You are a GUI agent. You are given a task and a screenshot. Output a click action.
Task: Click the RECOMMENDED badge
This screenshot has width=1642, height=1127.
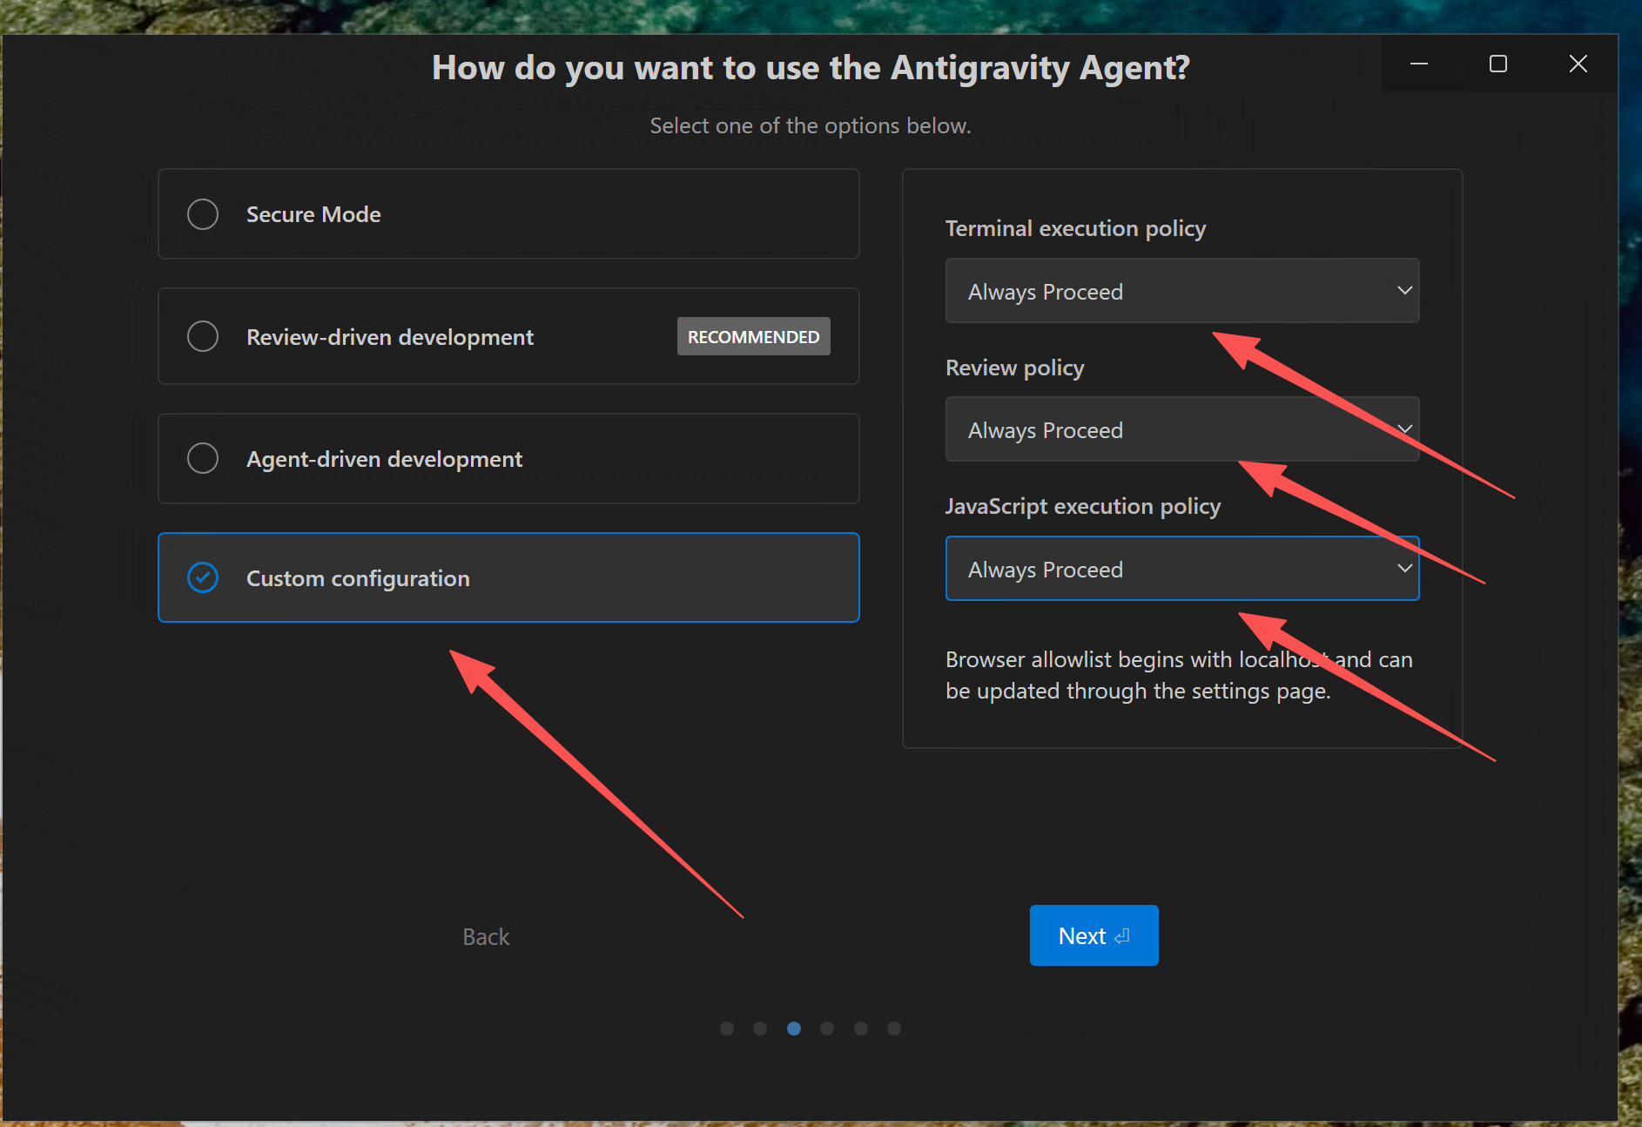pyautogui.click(x=753, y=336)
